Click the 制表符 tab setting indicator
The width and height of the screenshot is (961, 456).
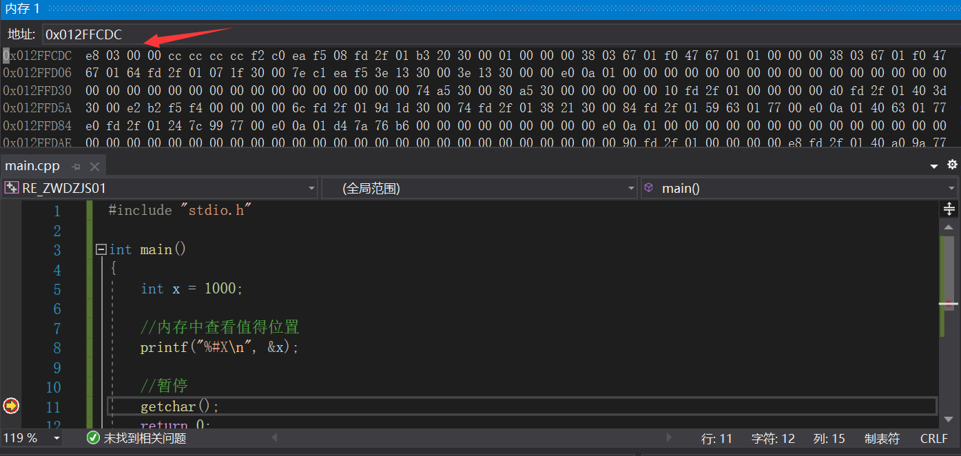point(882,438)
